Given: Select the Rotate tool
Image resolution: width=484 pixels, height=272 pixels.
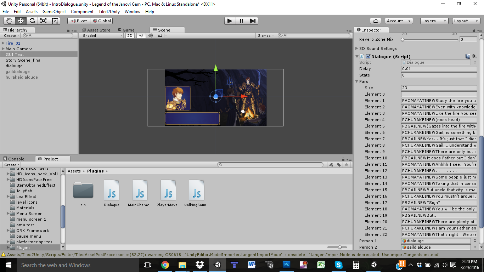Looking at the screenshot, I should click(x=32, y=21).
